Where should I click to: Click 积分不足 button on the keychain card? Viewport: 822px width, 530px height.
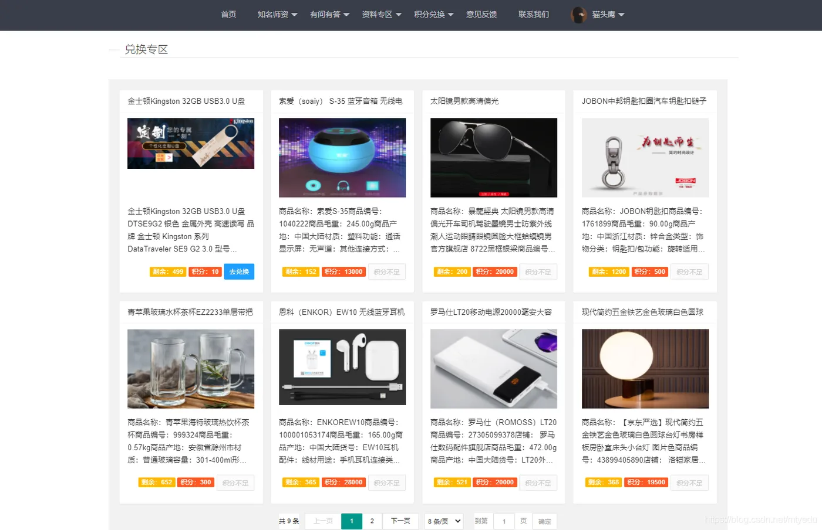point(690,272)
